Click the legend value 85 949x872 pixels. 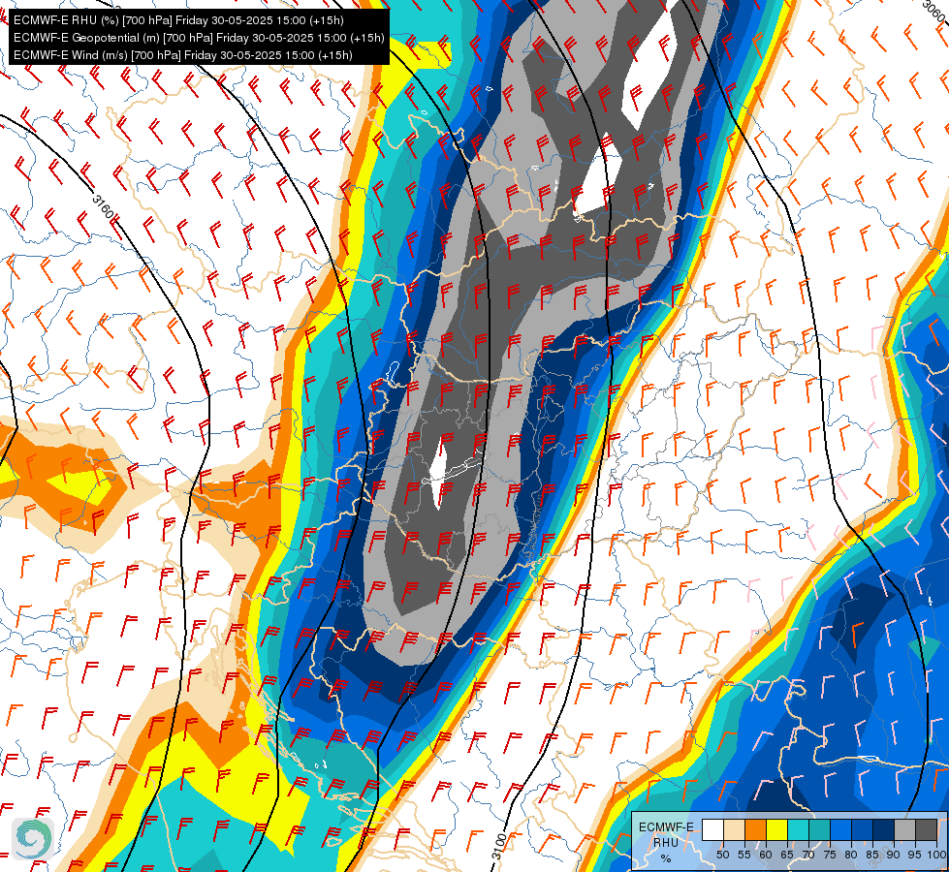coord(871,855)
